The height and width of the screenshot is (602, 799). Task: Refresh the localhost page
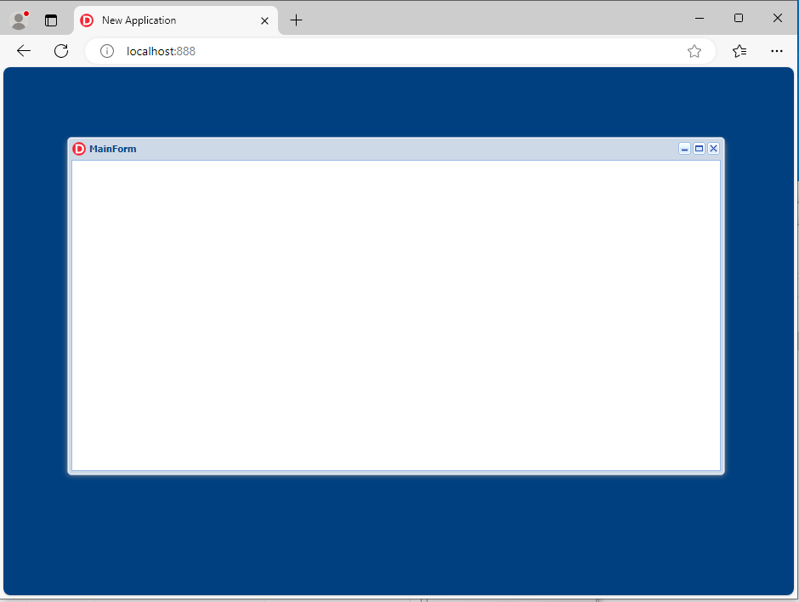pyautogui.click(x=61, y=51)
